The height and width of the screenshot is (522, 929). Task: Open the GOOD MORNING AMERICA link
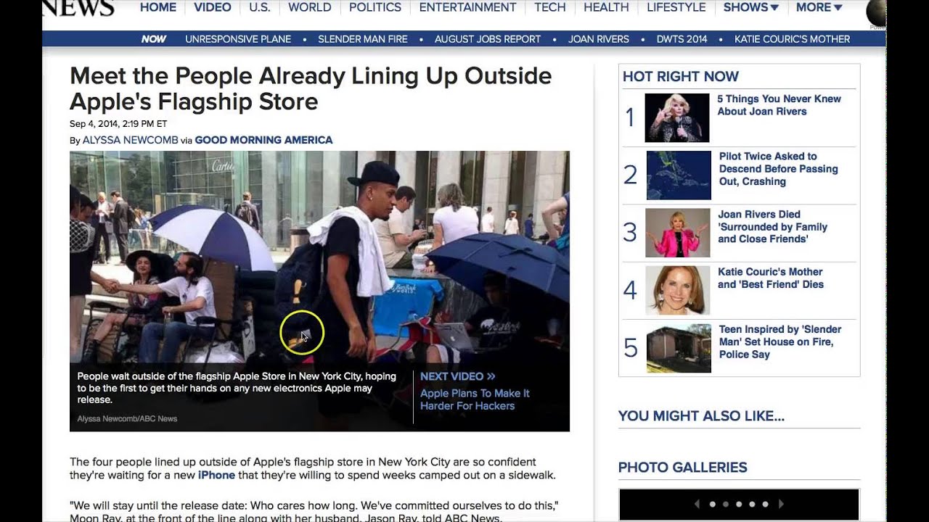[x=263, y=140]
